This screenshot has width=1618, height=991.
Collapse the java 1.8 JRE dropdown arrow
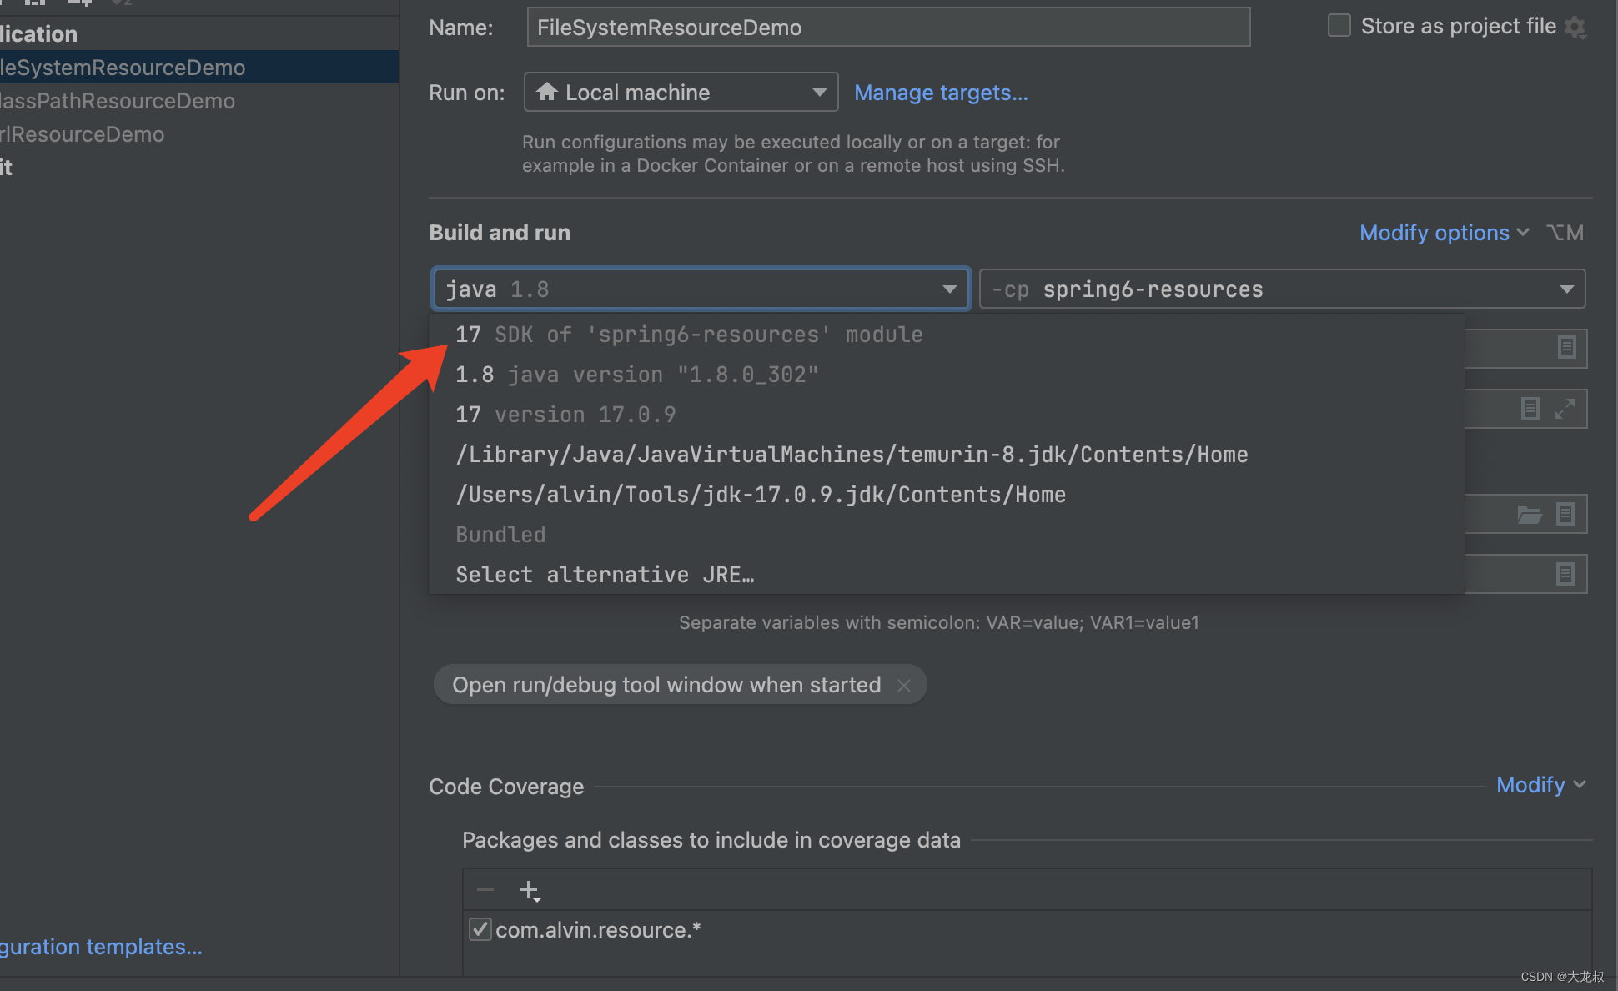tap(949, 289)
